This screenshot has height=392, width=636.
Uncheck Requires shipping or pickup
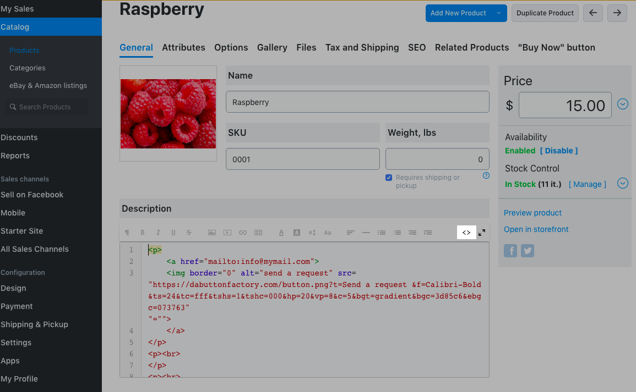pyautogui.click(x=389, y=178)
